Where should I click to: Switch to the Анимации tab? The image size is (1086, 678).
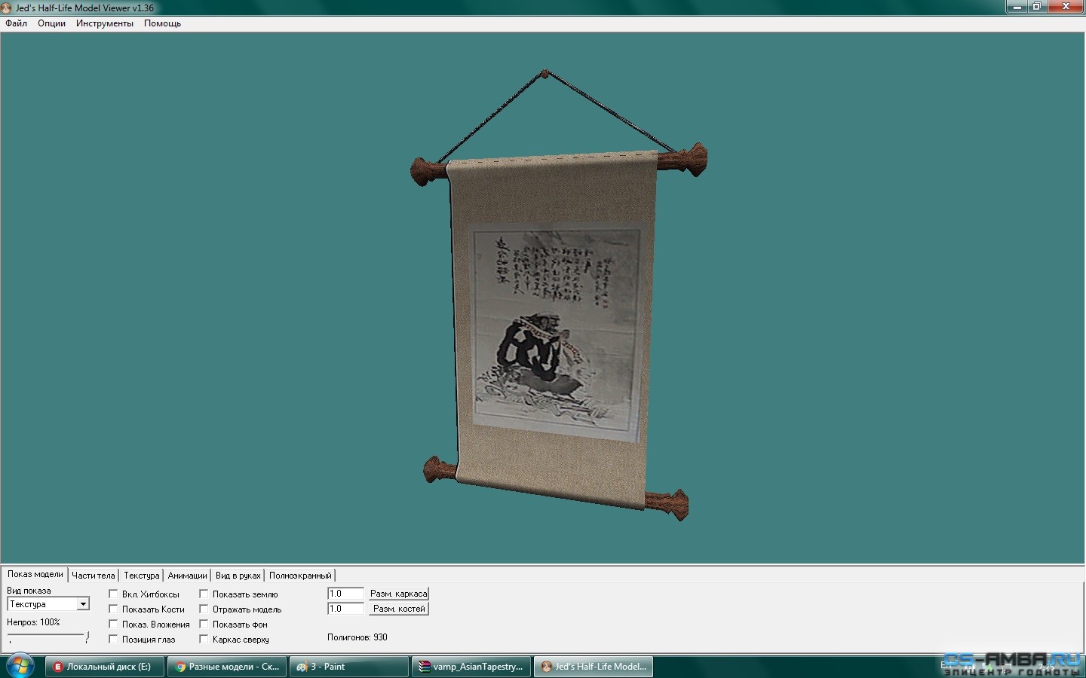187,576
